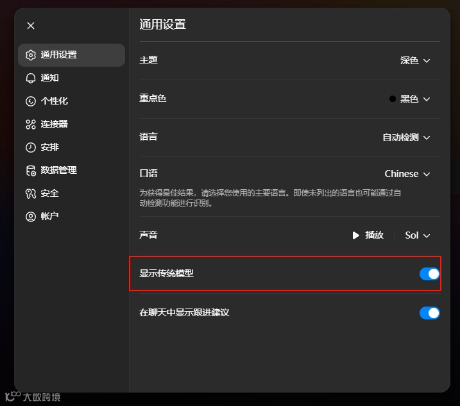Image resolution: width=460 pixels, height=406 pixels.
Task: Click the 重点色 setting label
Action: 153,98
